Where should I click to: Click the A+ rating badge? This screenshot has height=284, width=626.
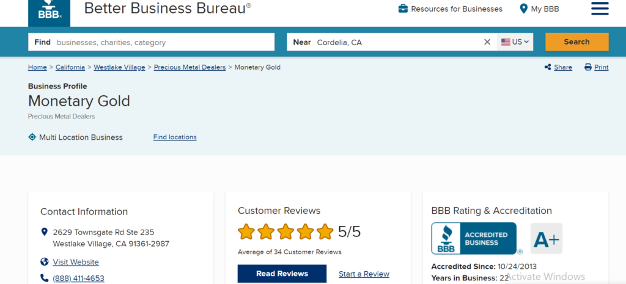[x=546, y=239]
